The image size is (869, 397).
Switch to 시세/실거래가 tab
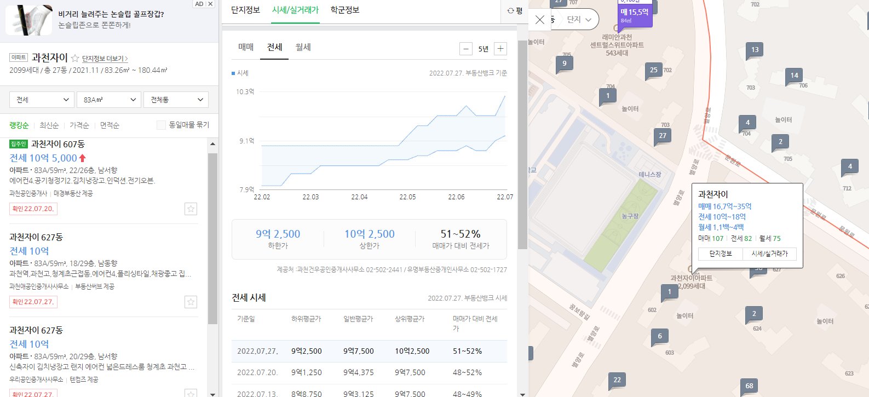[295, 10]
